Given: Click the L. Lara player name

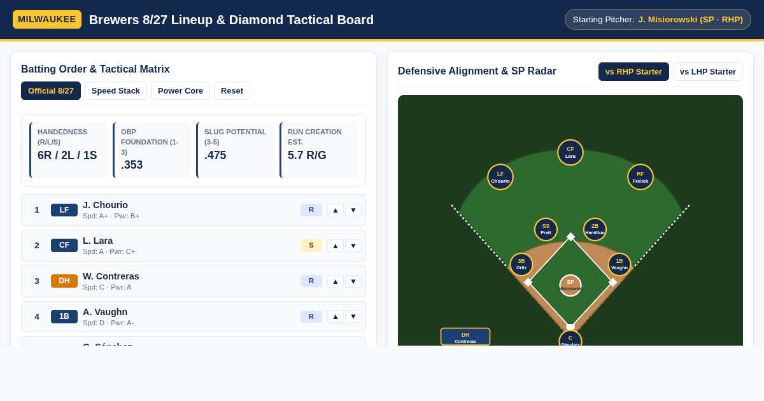Looking at the screenshot, I should coord(97,241).
